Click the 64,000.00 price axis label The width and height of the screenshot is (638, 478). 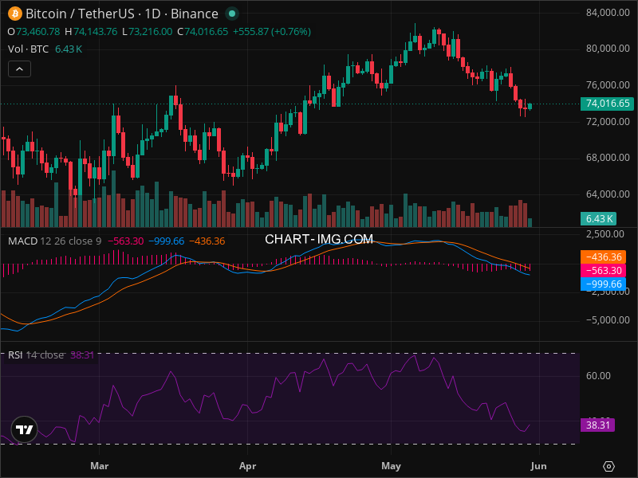point(608,194)
